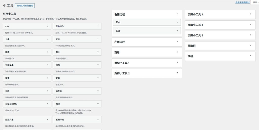Expand the 分类 widget arrow
Image resolution: width=259 pixels, height=130 pixels.
tap(48, 39)
